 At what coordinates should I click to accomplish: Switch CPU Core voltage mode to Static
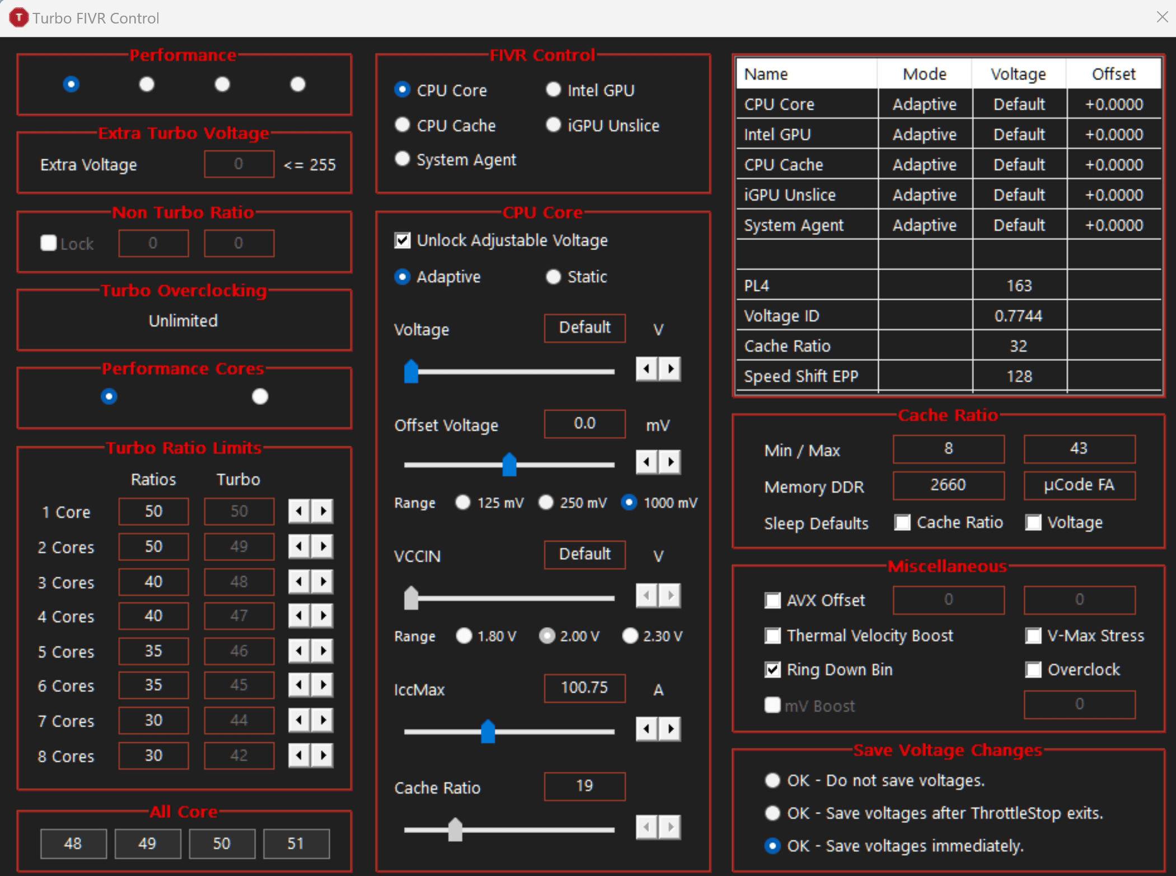click(x=553, y=276)
